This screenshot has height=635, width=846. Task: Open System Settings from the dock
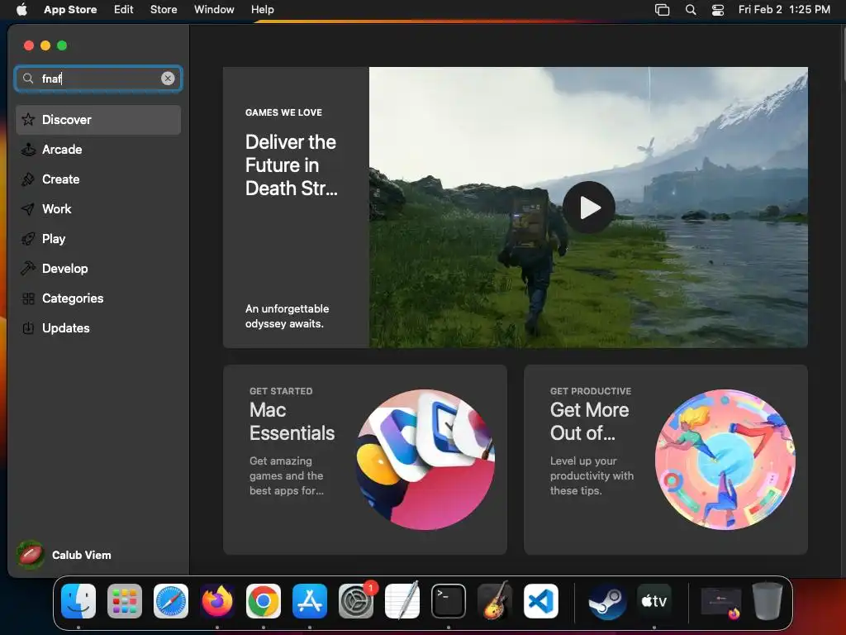pyautogui.click(x=356, y=601)
